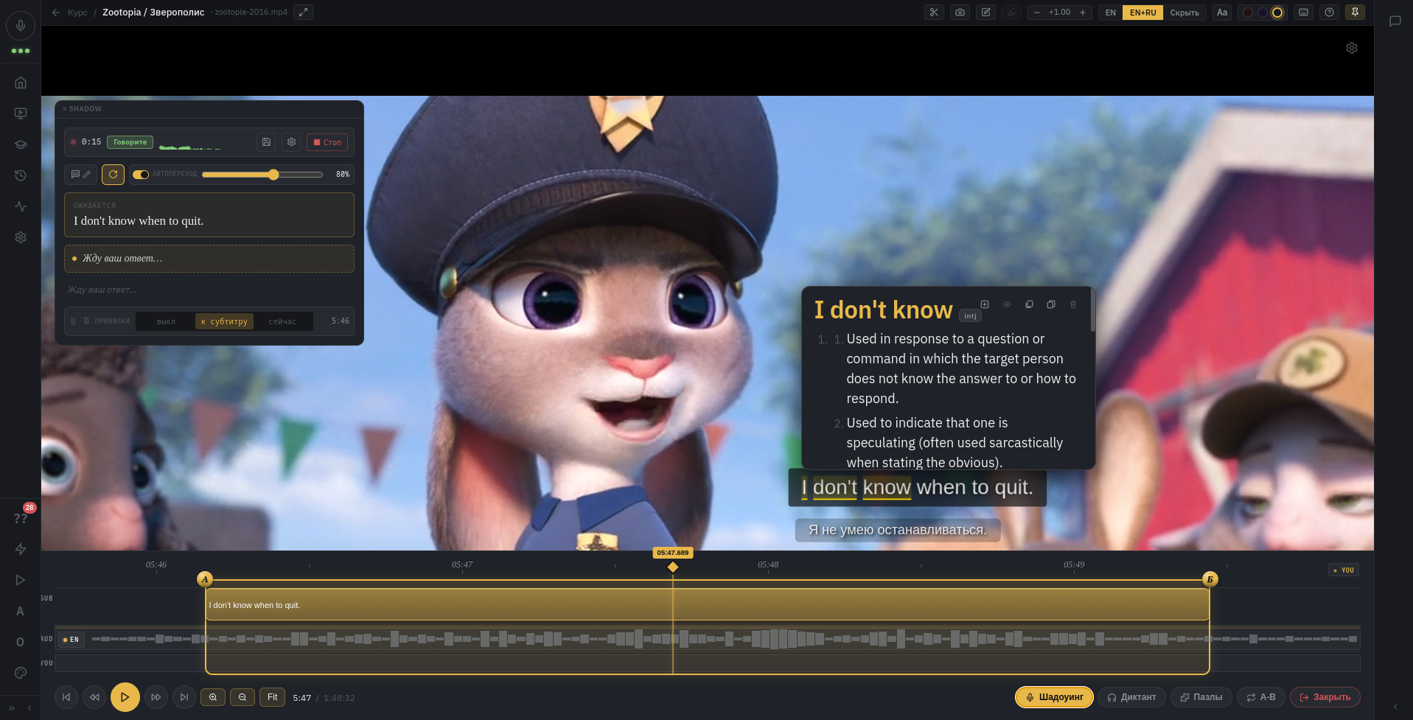The height and width of the screenshot is (720, 1413).
Task: Switch subtitles to EN only
Action: (1110, 13)
